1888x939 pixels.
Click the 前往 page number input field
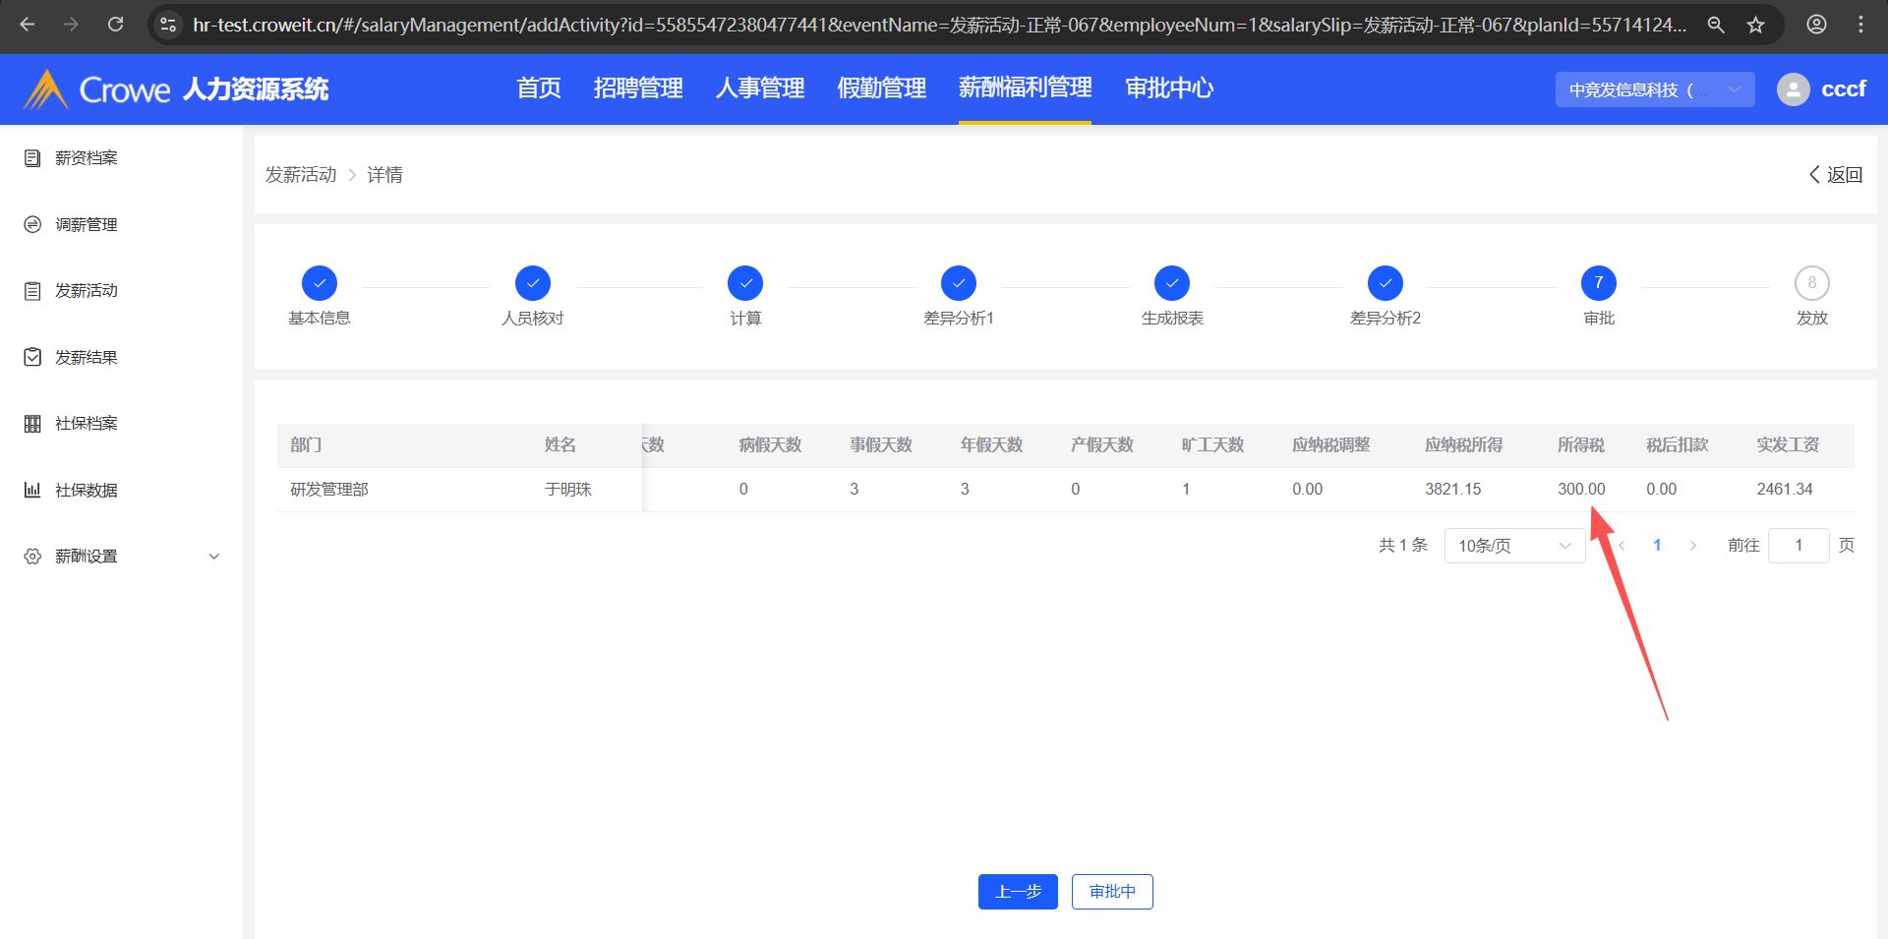click(1798, 546)
